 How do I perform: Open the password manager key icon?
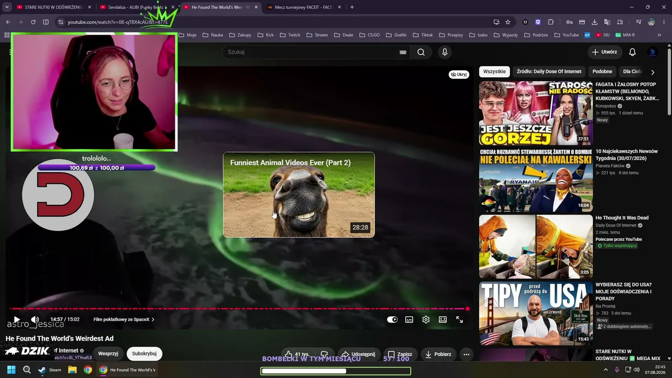[x=569, y=22]
